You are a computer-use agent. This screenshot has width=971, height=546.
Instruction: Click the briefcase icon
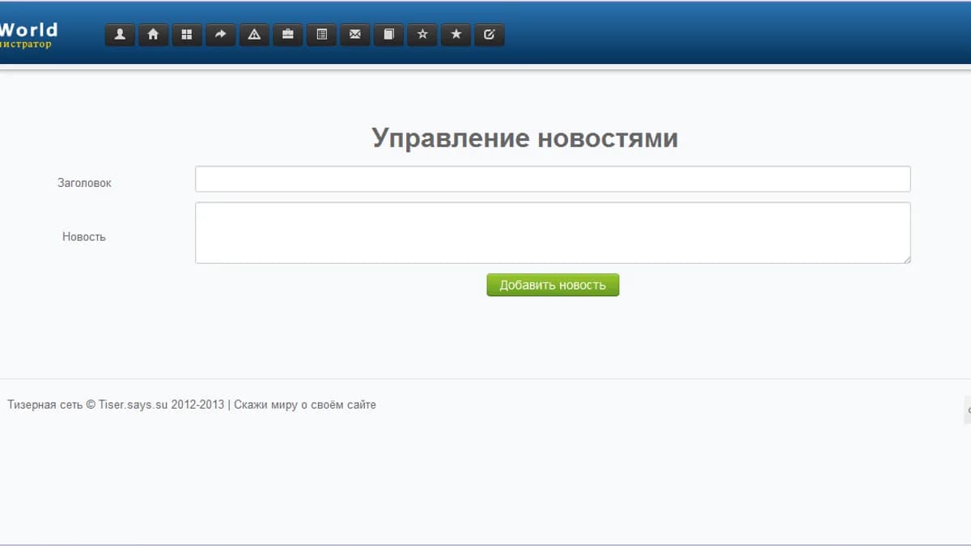click(288, 35)
